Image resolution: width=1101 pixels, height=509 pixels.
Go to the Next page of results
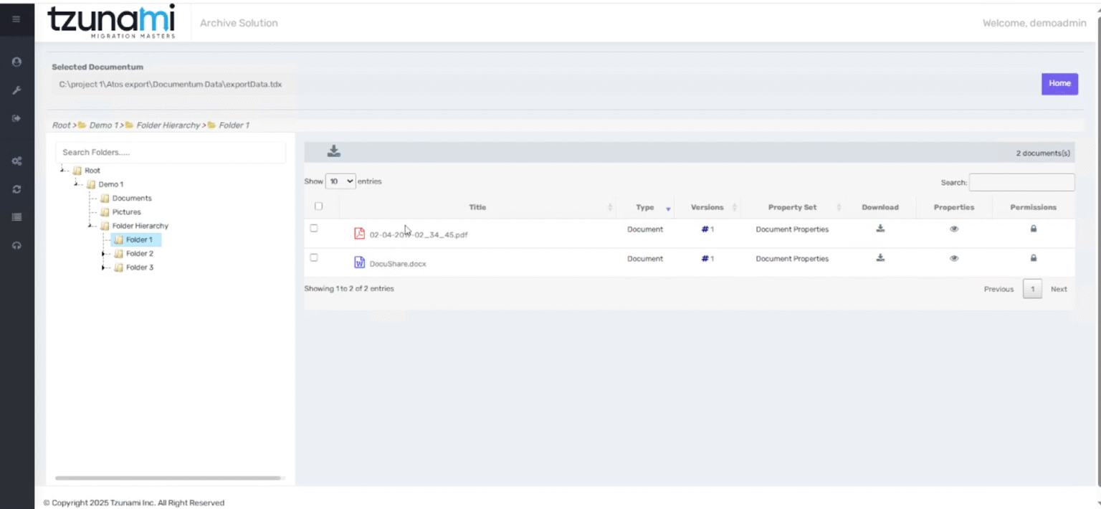tap(1059, 289)
